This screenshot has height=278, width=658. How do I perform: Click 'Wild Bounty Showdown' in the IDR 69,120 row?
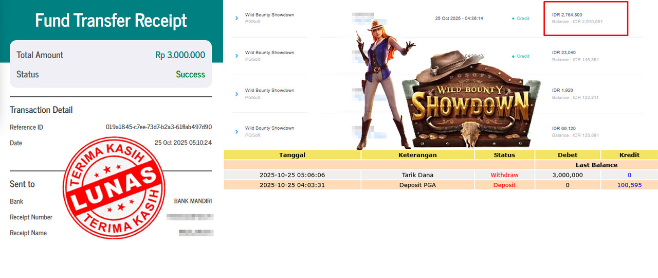pos(269,128)
